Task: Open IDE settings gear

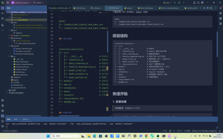Action: [202, 3]
